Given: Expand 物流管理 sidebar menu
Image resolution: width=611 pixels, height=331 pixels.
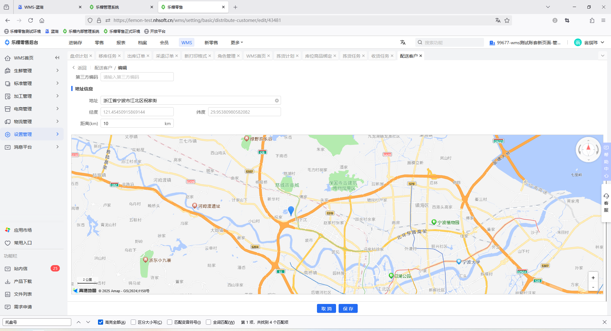Looking at the screenshot, I should pyautogui.click(x=32, y=122).
